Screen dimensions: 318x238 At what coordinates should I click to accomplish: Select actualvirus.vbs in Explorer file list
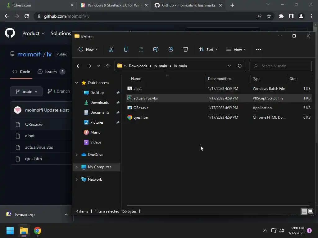click(x=219, y=98)
